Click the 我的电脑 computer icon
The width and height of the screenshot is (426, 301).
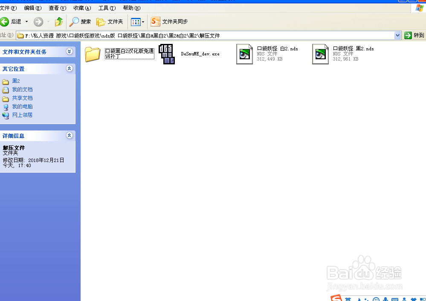pos(6,107)
